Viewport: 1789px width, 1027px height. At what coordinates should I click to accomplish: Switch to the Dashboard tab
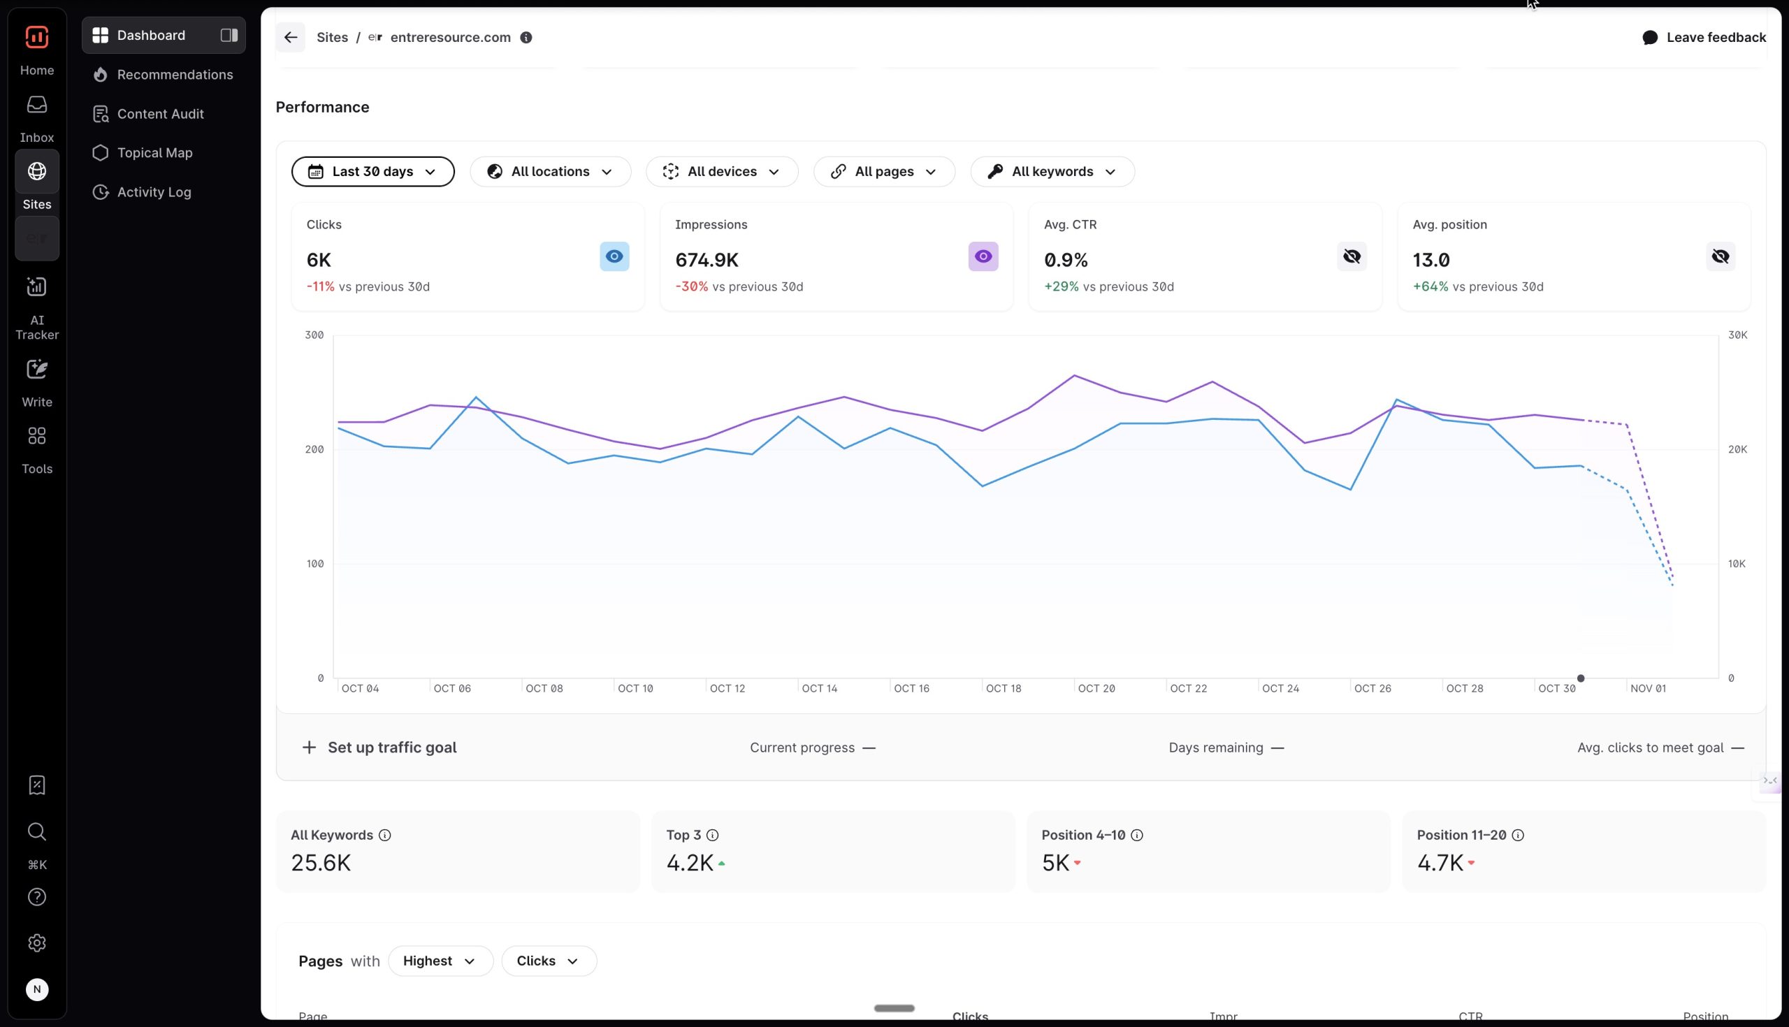[150, 34]
